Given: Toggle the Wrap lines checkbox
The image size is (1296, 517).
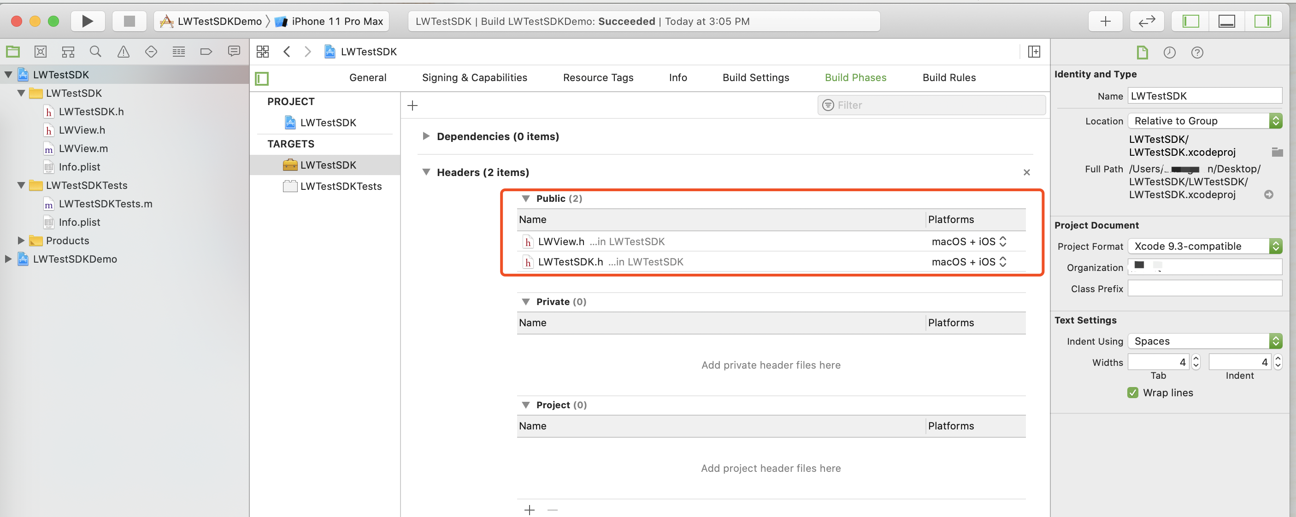Looking at the screenshot, I should [1132, 393].
